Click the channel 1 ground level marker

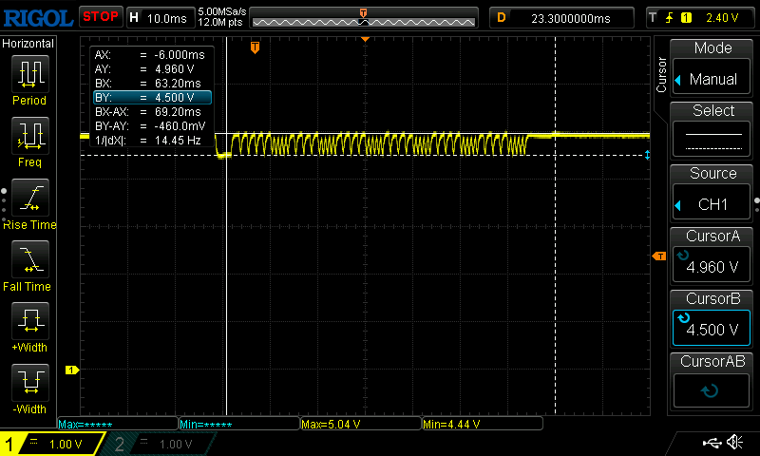[x=72, y=370]
